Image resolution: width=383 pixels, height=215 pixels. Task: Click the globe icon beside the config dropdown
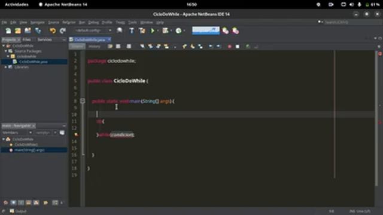tap(120, 30)
